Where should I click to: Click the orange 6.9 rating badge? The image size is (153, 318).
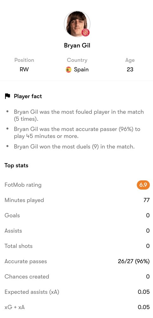[x=143, y=185]
